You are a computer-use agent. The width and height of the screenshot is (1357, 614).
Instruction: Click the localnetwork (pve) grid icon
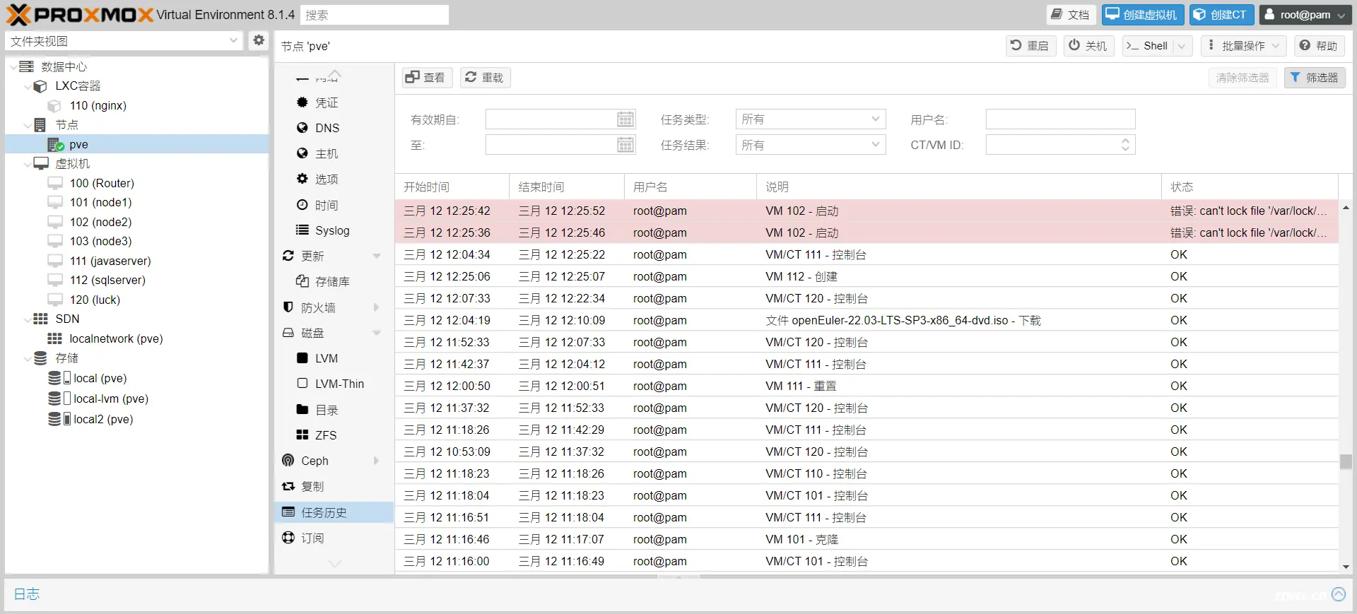tap(54, 338)
